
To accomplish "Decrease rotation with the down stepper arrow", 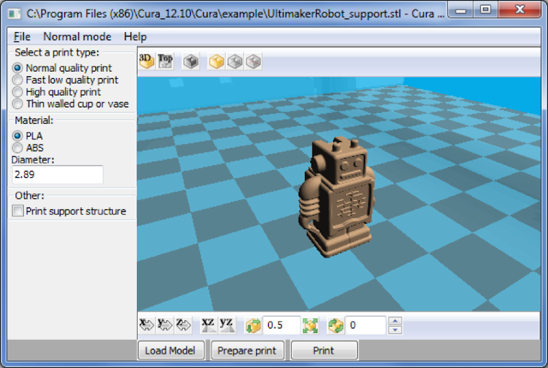I will (395, 330).
